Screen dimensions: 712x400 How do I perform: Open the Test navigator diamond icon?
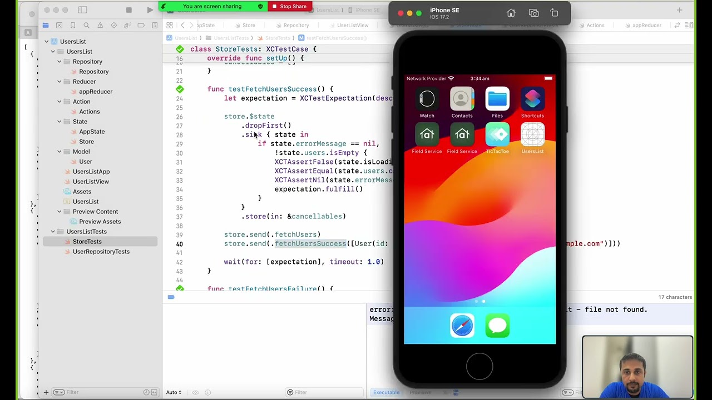tap(113, 25)
